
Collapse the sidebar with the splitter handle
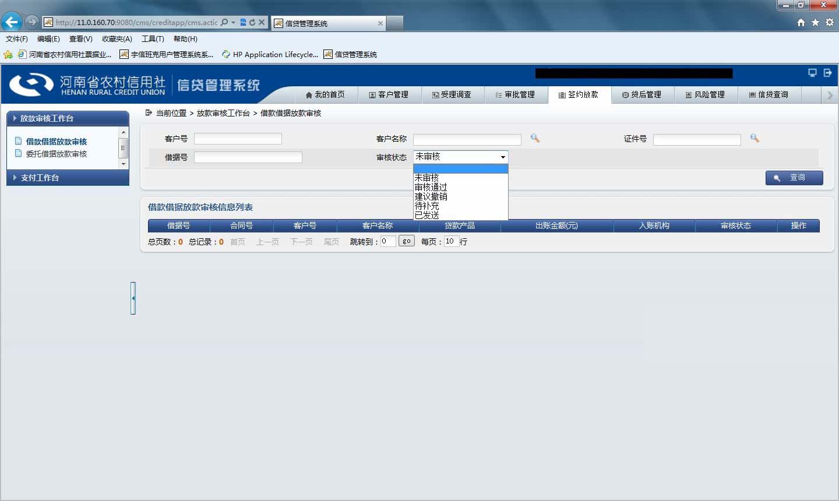[133, 298]
